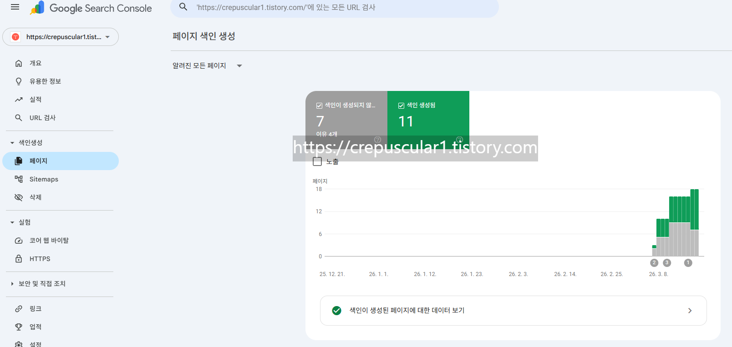This screenshot has width=732, height=347.
Task: Click the Sitemaps tree icon
Action: pyautogui.click(x=19, y=179)
